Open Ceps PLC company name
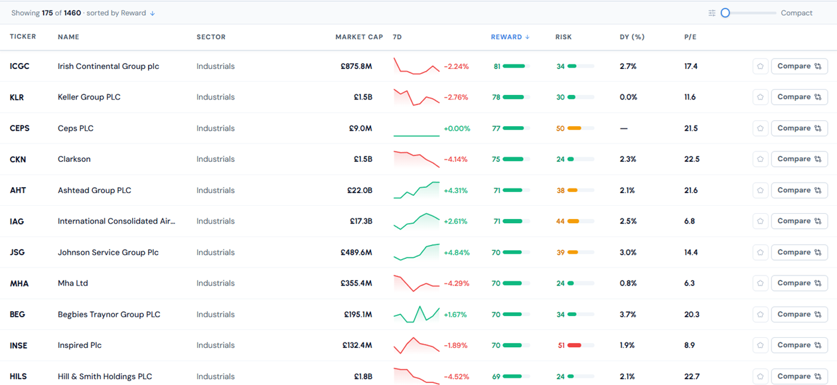 76,128
